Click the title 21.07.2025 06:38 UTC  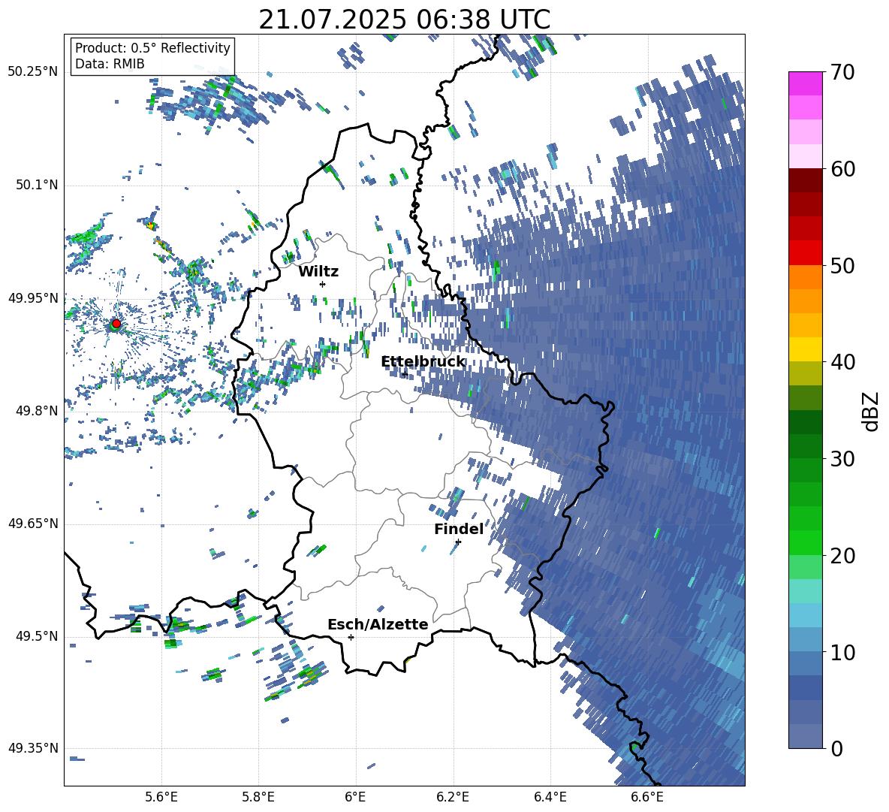tap(405, 20)
